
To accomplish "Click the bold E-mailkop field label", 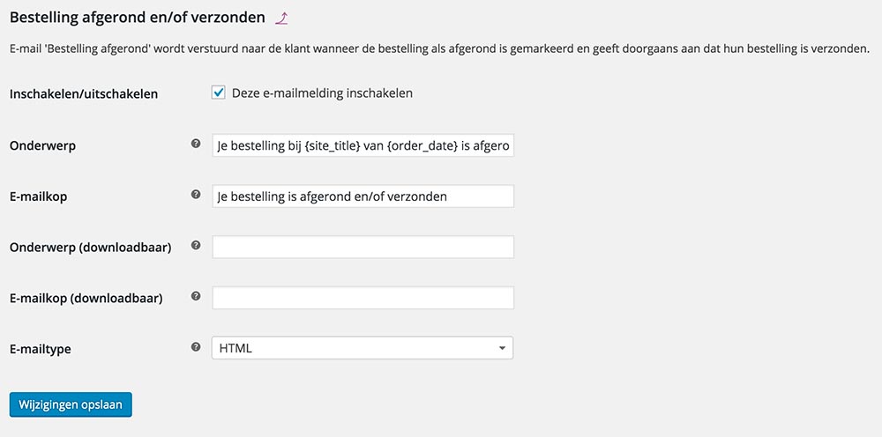I will point(38,196).
